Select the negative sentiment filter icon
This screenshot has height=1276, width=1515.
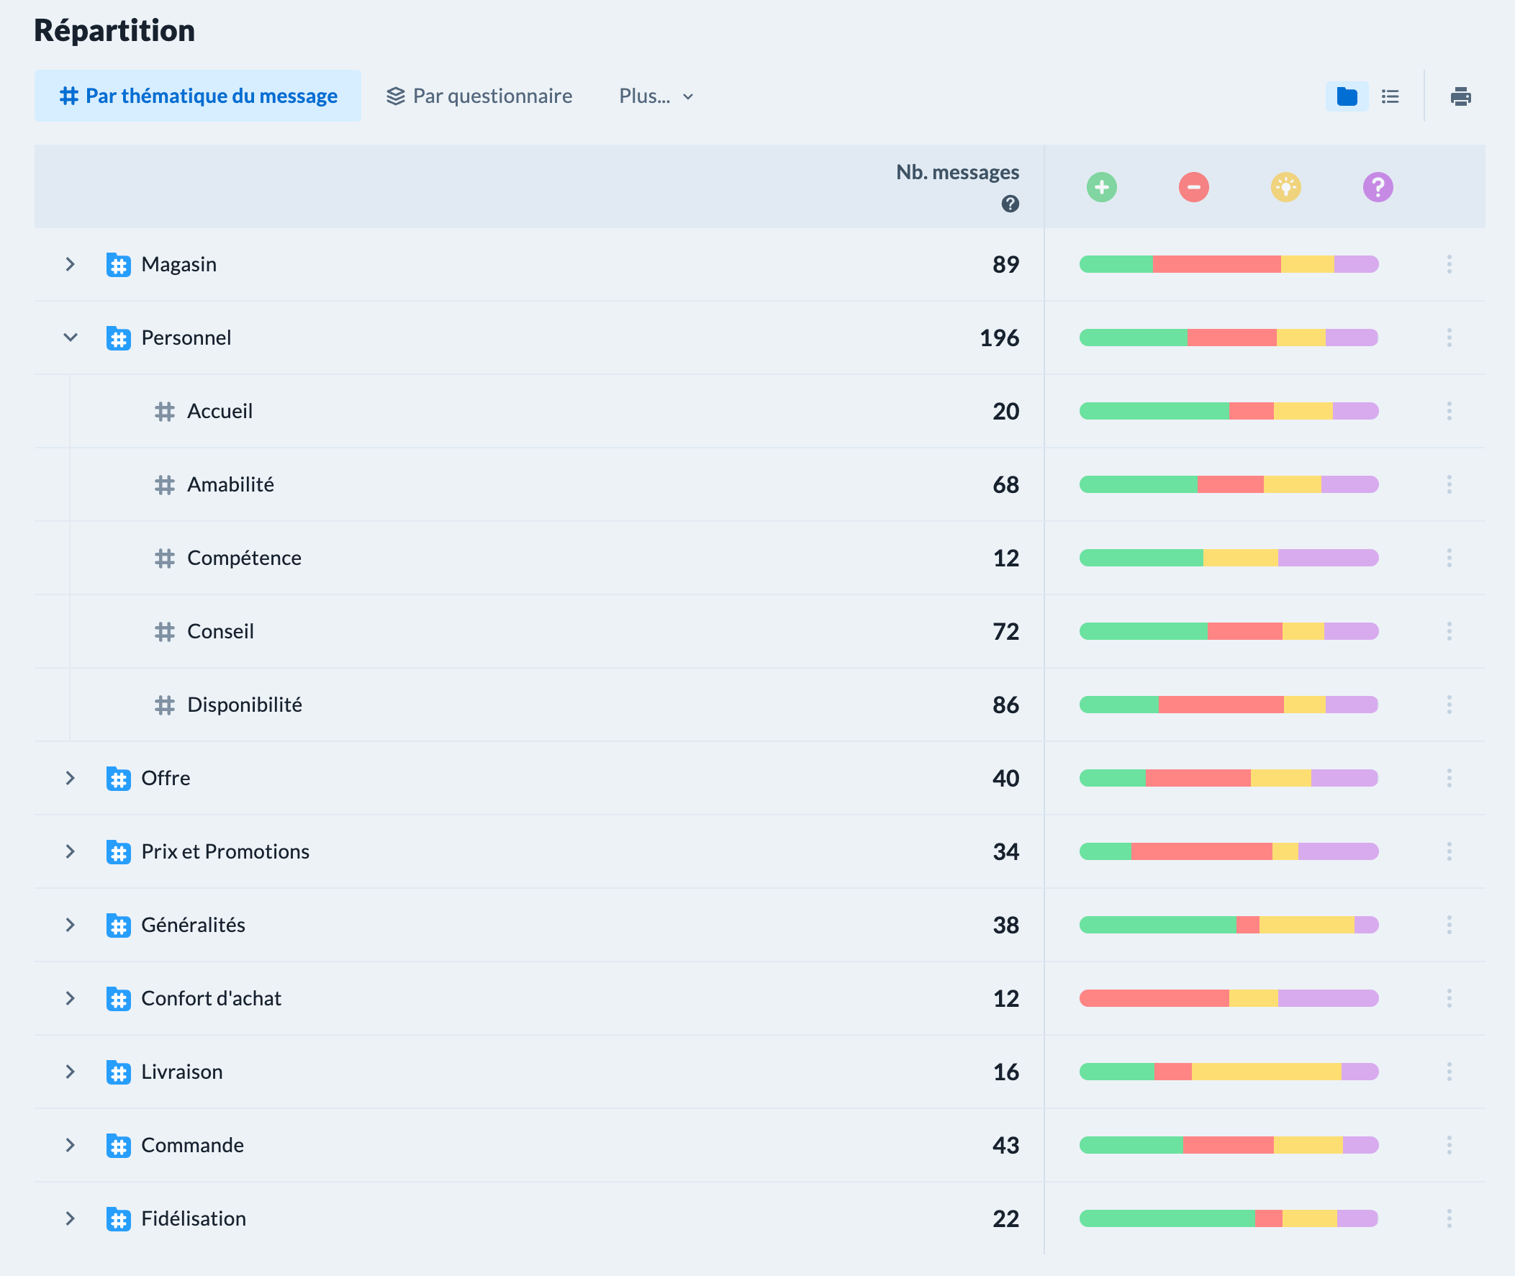pyautogui.click(x=1193, y=187)
